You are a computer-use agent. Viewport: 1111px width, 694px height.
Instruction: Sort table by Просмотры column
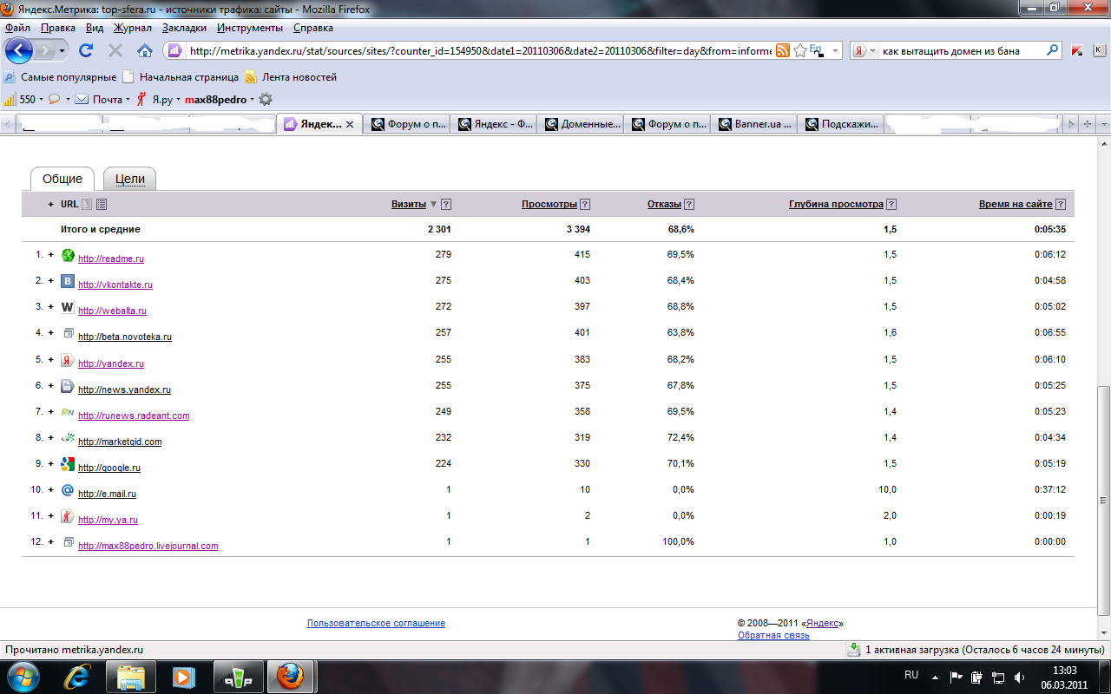(x=549, y=205)
